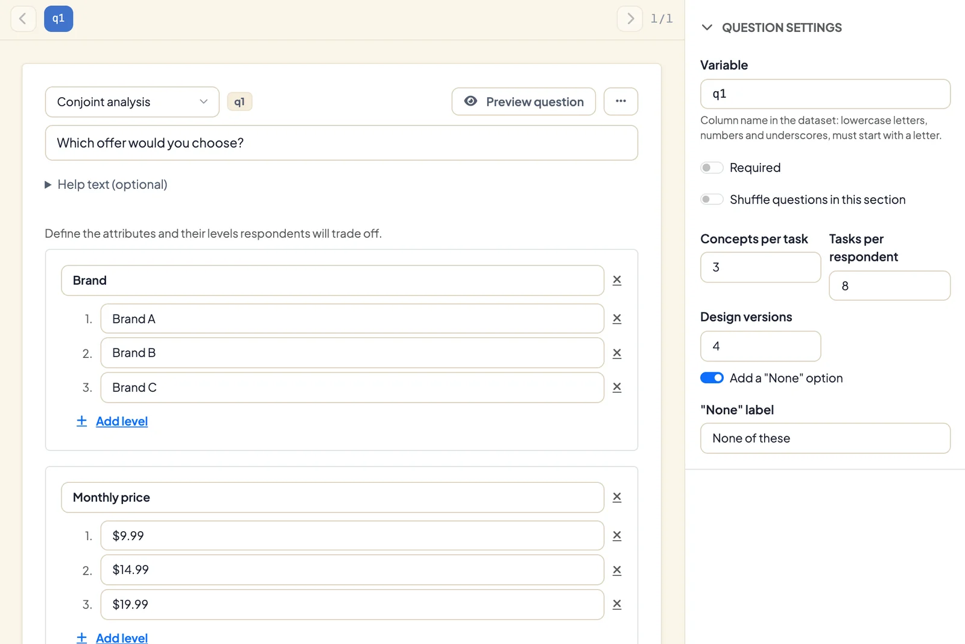Click the Variable input containing q1

coord(825,94)
